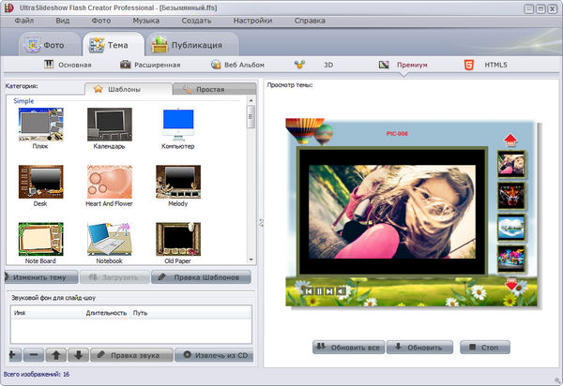Click the template list scroll up arrow
The image size is (563, 386).
pos(251,100)
